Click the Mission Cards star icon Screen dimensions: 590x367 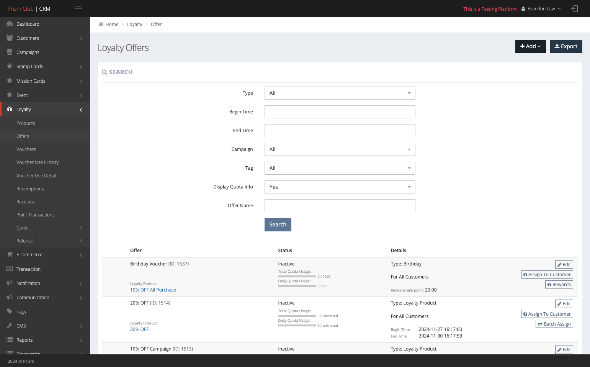click(10, 81)
